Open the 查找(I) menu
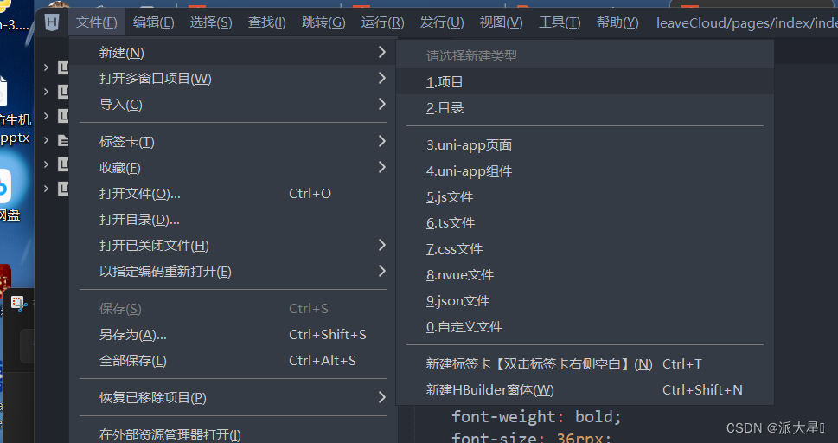This screenshot has height=443, width=838. click(x=266, y=22)
